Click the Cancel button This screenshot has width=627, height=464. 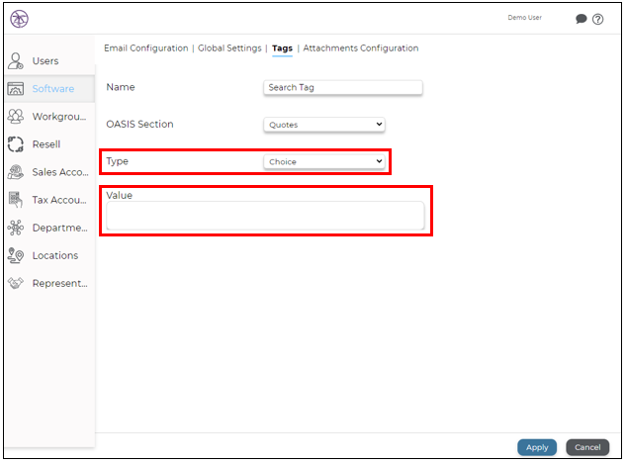pos(587,447)
